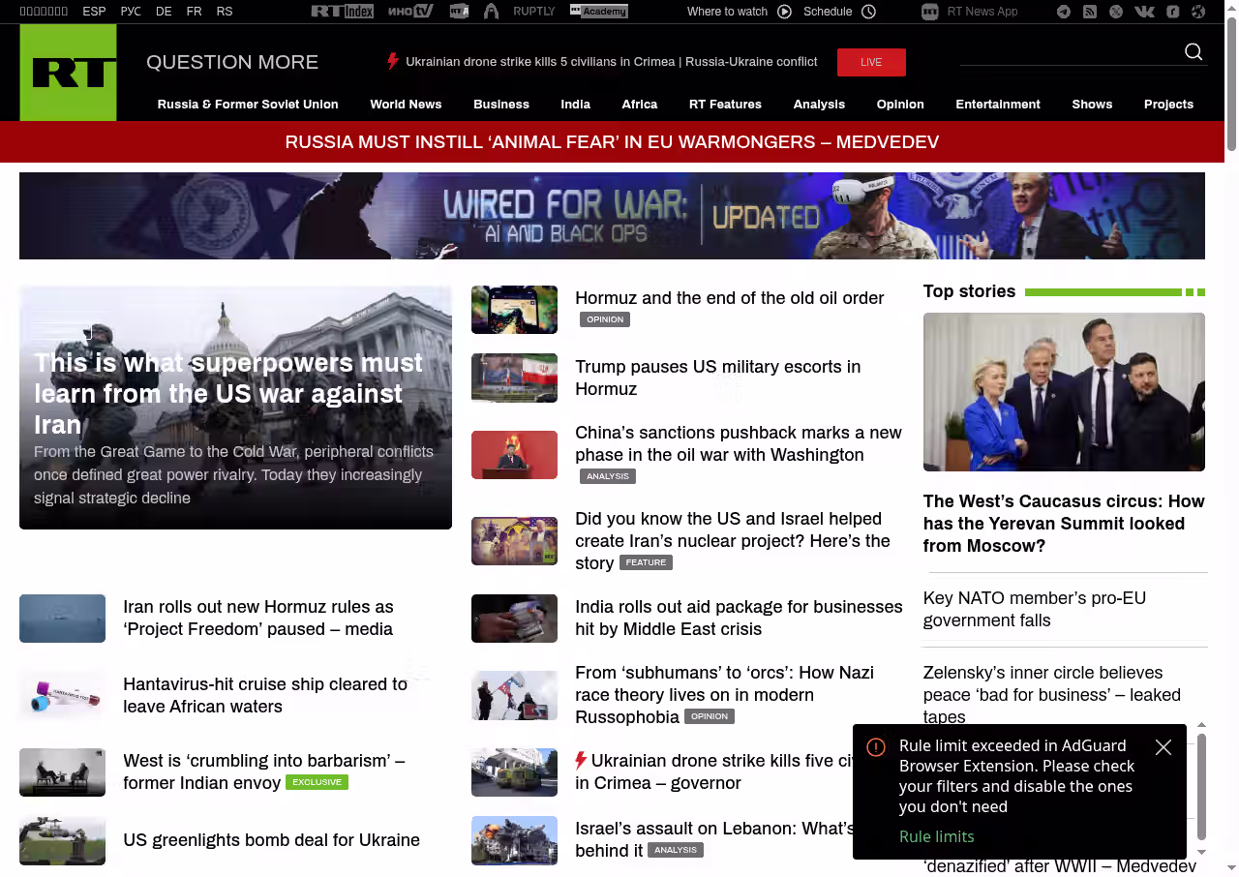Open the World News menu item
Image resolution: width=1239 pixels, height=877 pixels.
[406, 105]
